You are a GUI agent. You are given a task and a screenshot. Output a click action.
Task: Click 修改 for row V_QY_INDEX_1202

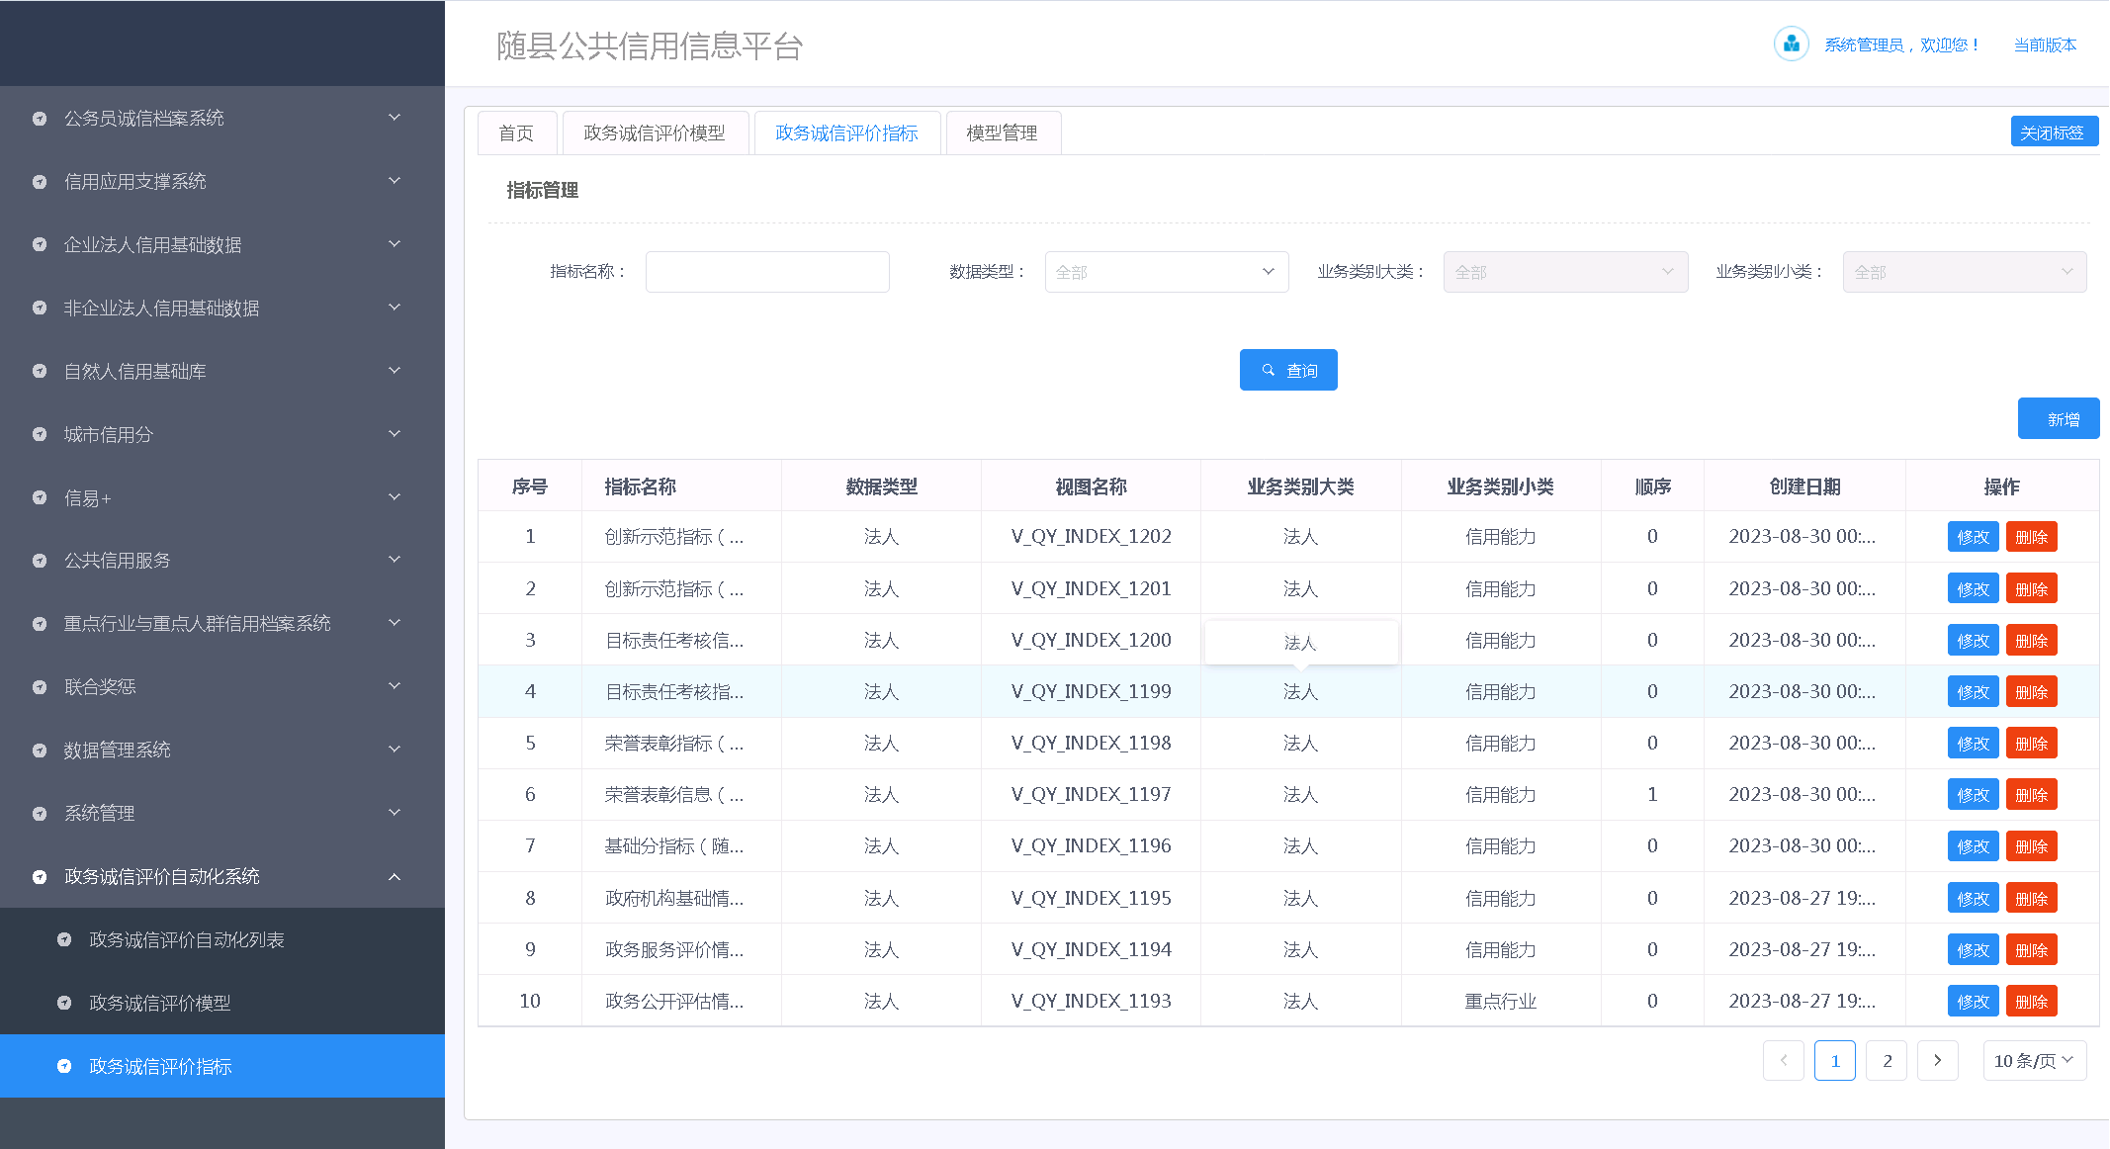(1973, 537)
